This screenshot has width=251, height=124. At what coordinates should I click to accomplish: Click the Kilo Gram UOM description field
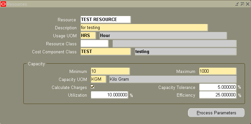tap(173, 79)
